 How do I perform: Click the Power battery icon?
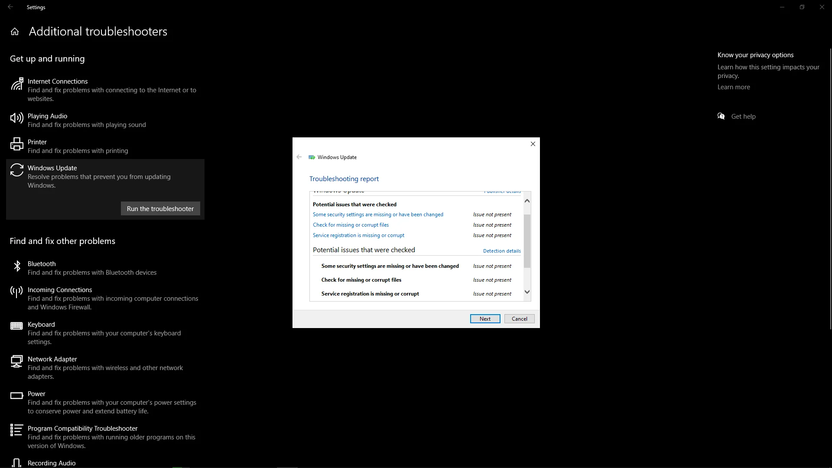tap(16, 396)
